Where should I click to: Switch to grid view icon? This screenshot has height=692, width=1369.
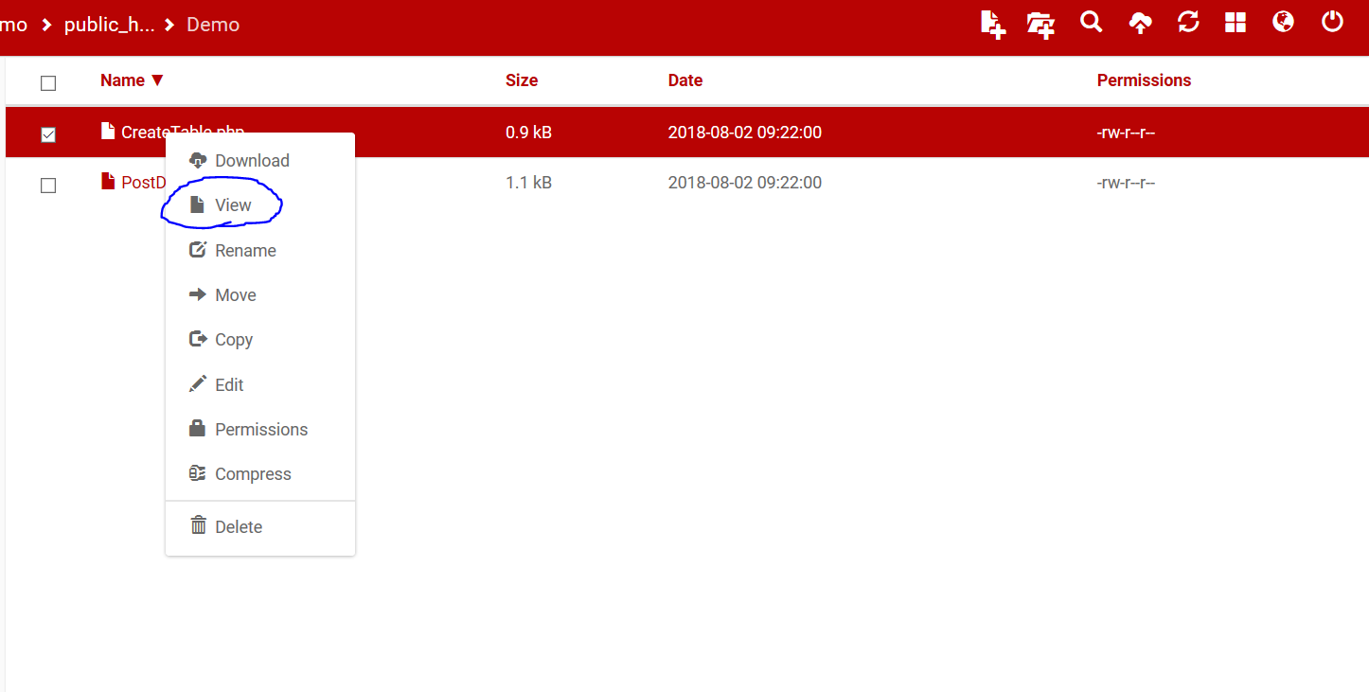pos(1236,23)
